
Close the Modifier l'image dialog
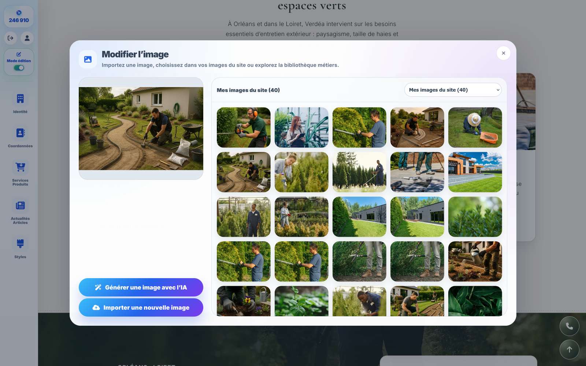click(x=504, y=53)
